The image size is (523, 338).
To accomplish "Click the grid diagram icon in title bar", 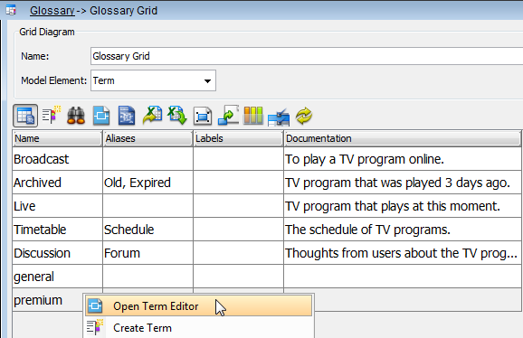I will tap(11, 10).
